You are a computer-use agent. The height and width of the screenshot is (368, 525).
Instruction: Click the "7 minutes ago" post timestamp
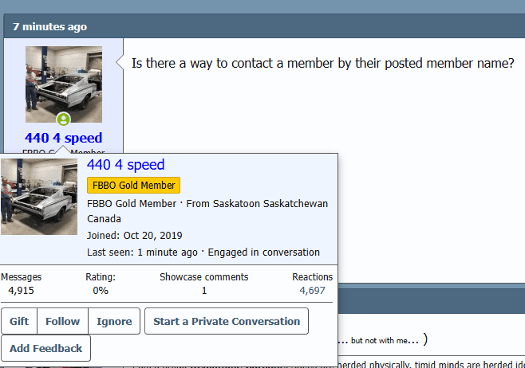[x=49, y=26]
